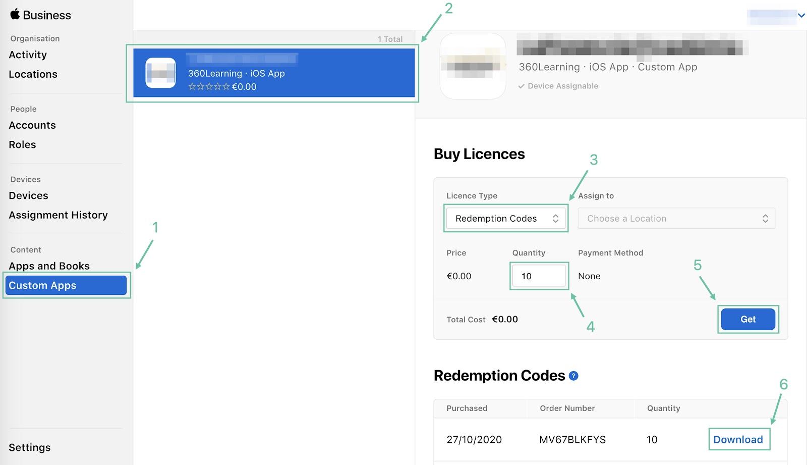
Task: Open Devices page in sidebar
Action: click(x=28, y=196)
